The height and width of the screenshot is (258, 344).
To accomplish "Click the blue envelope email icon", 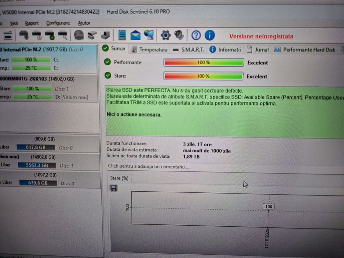I will coord(135,35).
